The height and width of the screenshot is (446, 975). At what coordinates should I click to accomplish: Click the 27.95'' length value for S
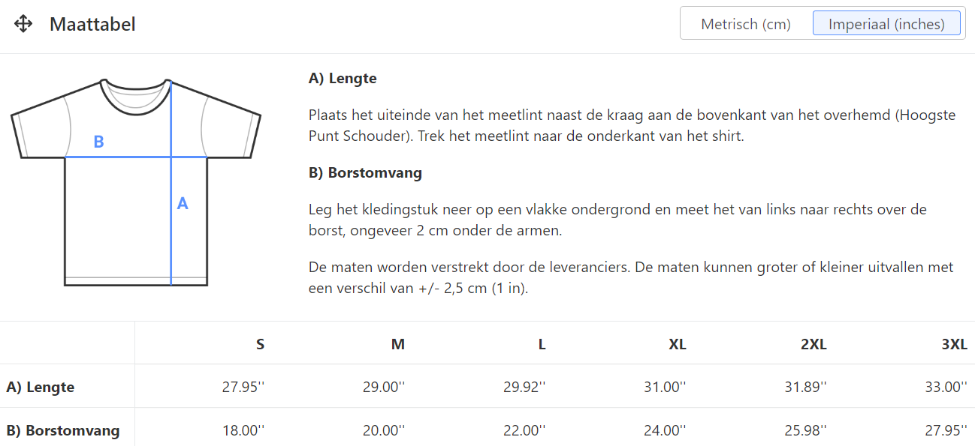[x=243, y=387]
